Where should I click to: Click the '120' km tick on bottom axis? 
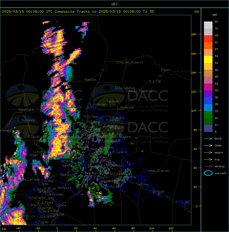pos(171,228)
